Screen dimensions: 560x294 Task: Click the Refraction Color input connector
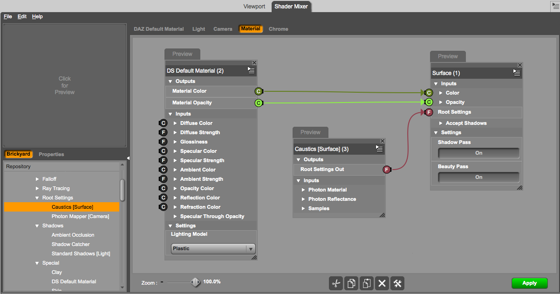coord(163,207)
